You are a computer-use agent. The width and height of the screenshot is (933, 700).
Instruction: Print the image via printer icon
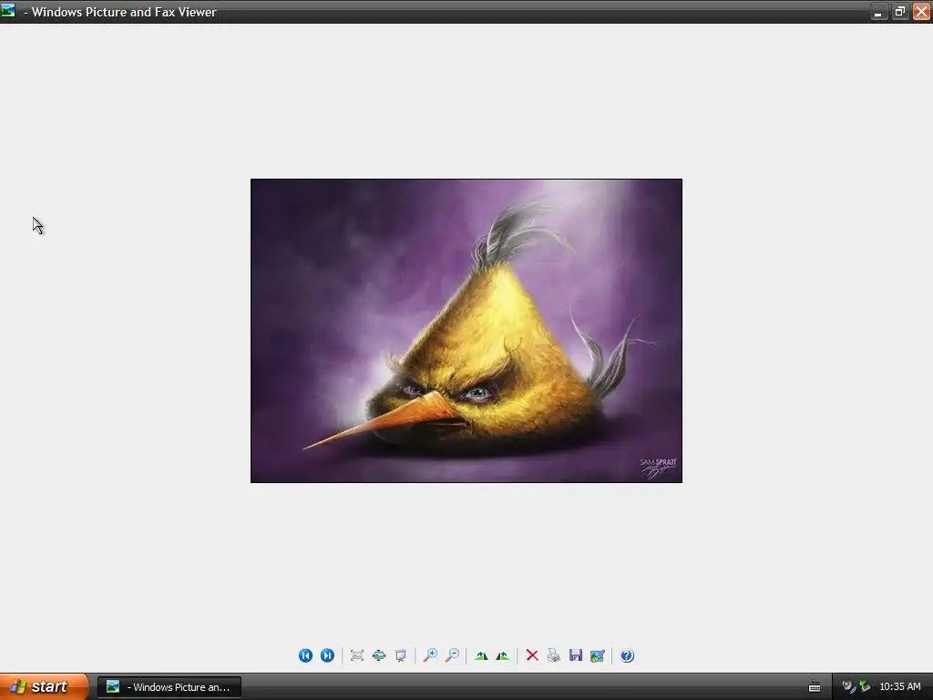[x=554, y=655]
